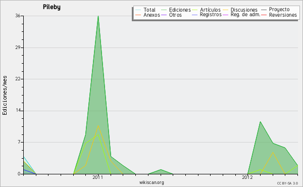Click the "Ediciones/mes" axis title
Image resolution: width=303 pixels, height=187 pixels.
(5, 96)
